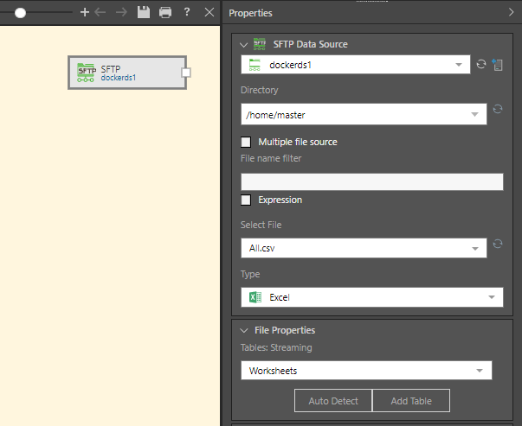The width and height of the screenshot is (522, 426).
Task: Collapse the SFTP Data Source section
Action: tap(243, 44)
